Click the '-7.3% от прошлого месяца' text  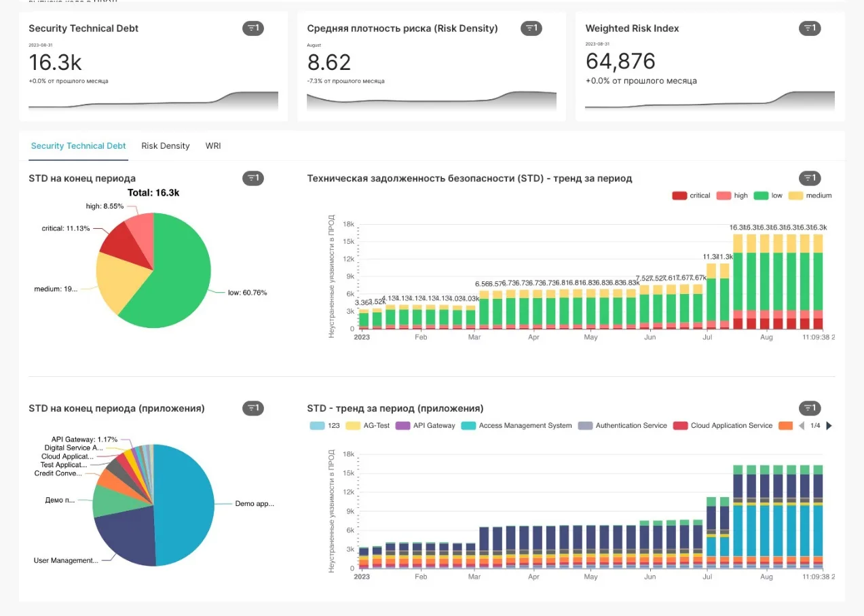[x=346, y=81]
